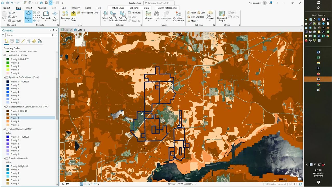The image size is (332, 187).
Task: Enable the Natural Floodplain (FNAI) layer
Action: click(x=7, y=129)
